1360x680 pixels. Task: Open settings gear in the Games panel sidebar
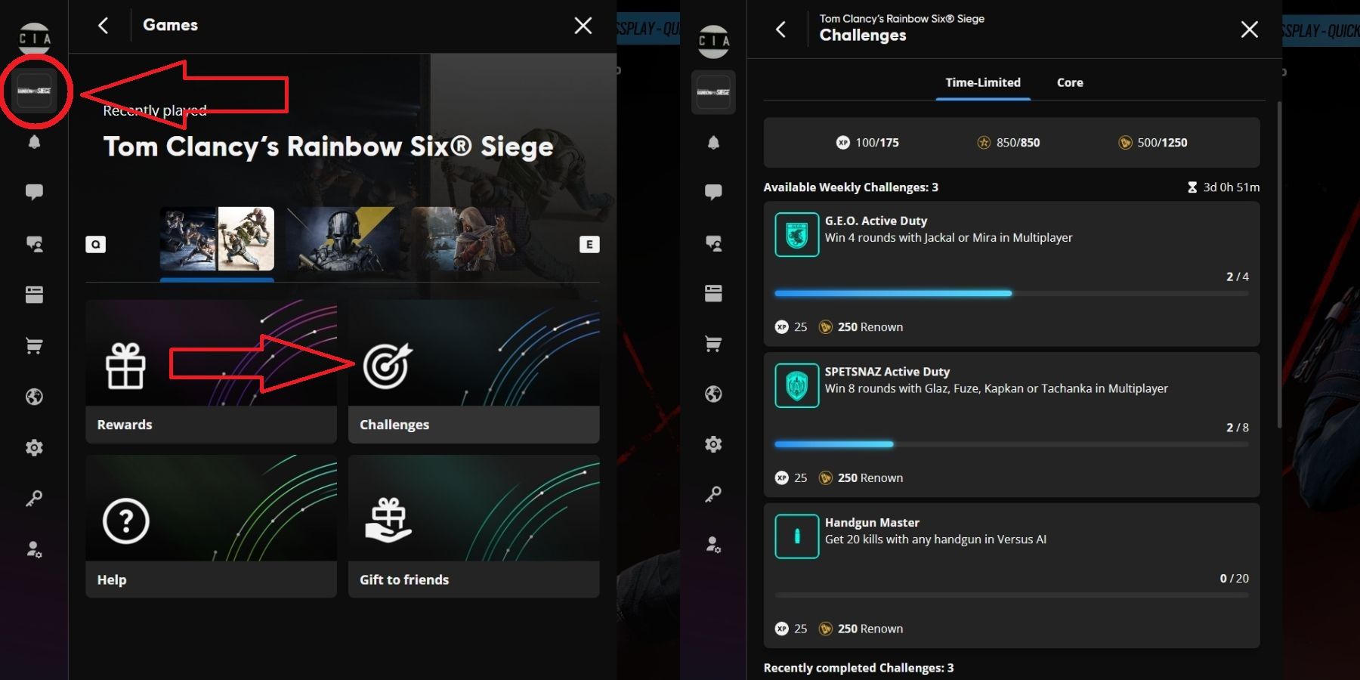tap(34, 448)
